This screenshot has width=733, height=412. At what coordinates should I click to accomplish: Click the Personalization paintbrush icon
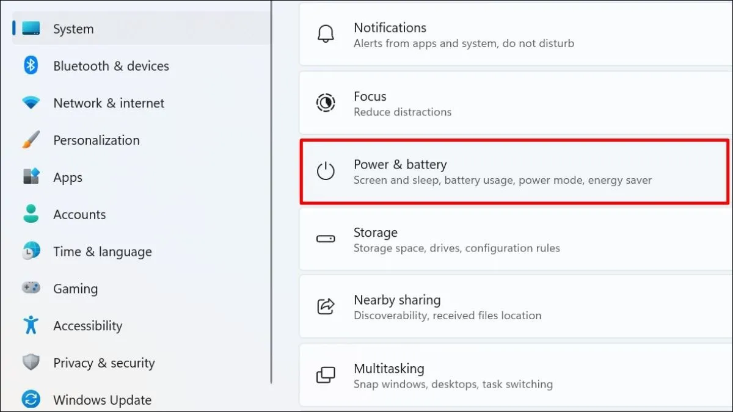[x=31, y=140]
